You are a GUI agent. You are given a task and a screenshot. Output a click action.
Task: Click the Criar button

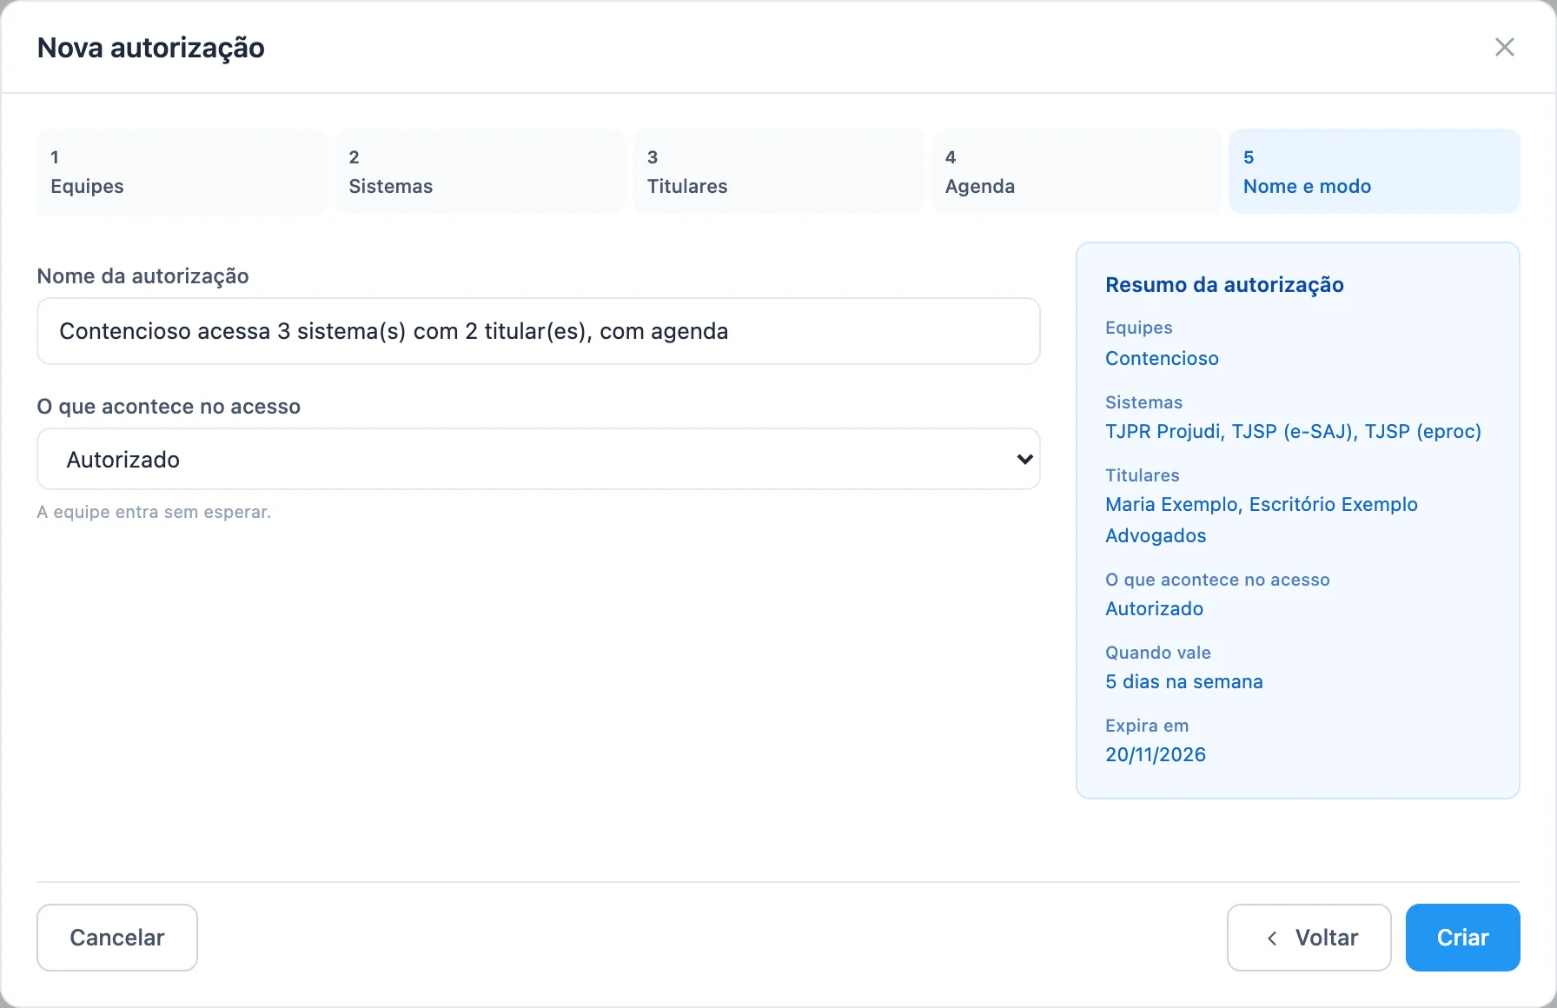click(x=1462, y=938)
